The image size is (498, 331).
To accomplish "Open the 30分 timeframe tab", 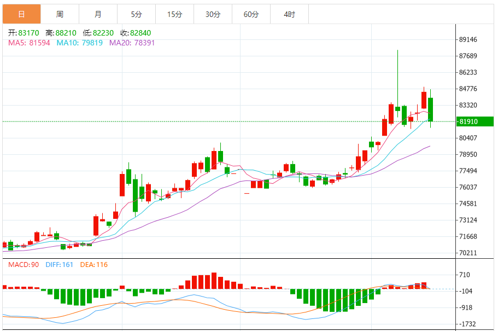I will point(213,14).
